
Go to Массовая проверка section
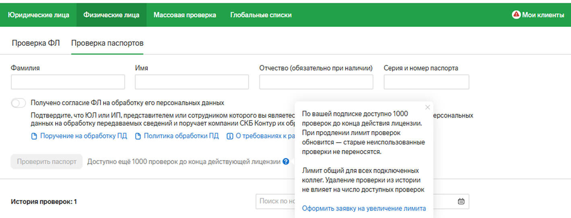pyautogui.click(x=185, y=15)
